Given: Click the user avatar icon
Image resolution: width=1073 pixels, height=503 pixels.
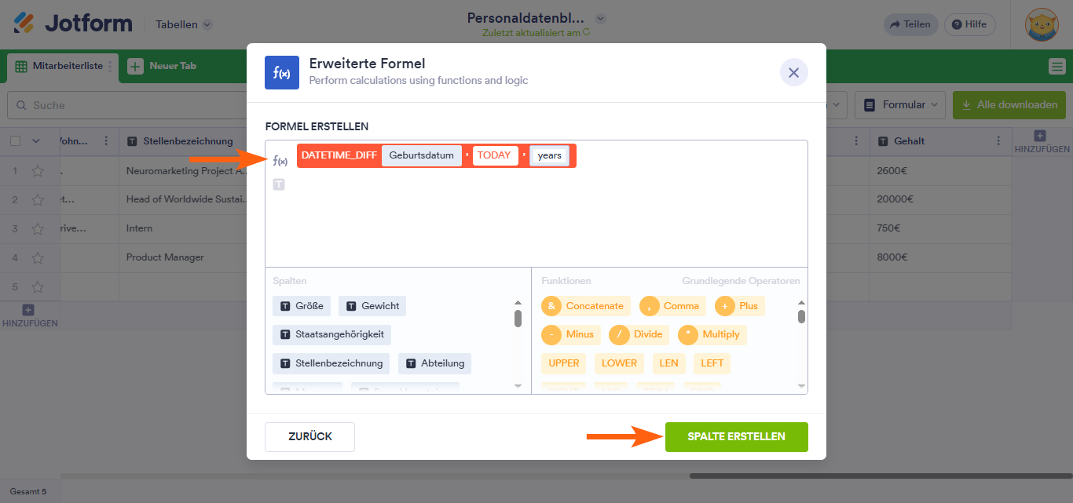Looking at the screenshot, I should 1042,24.
